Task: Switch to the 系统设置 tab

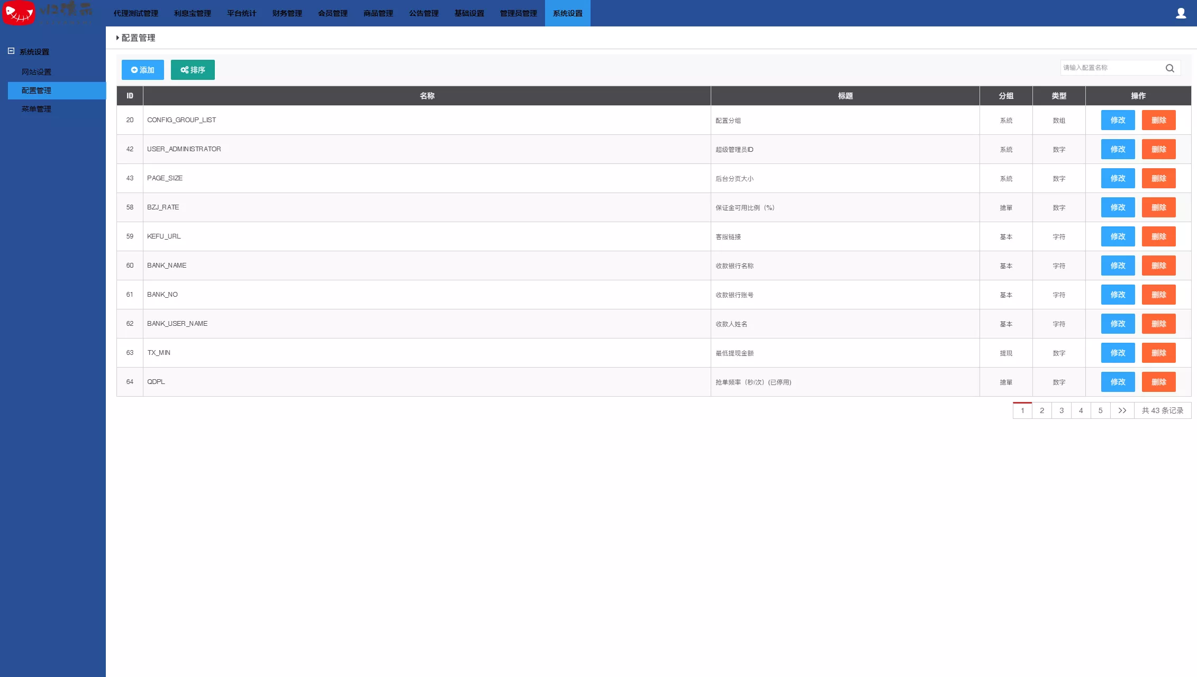Action: (x=567, y=13)
